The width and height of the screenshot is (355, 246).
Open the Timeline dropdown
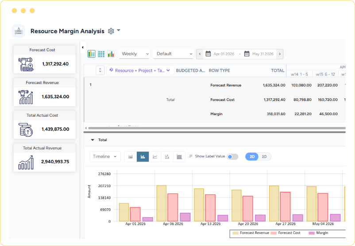(105, 156)
